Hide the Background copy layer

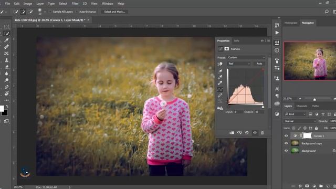coord(286,143)
